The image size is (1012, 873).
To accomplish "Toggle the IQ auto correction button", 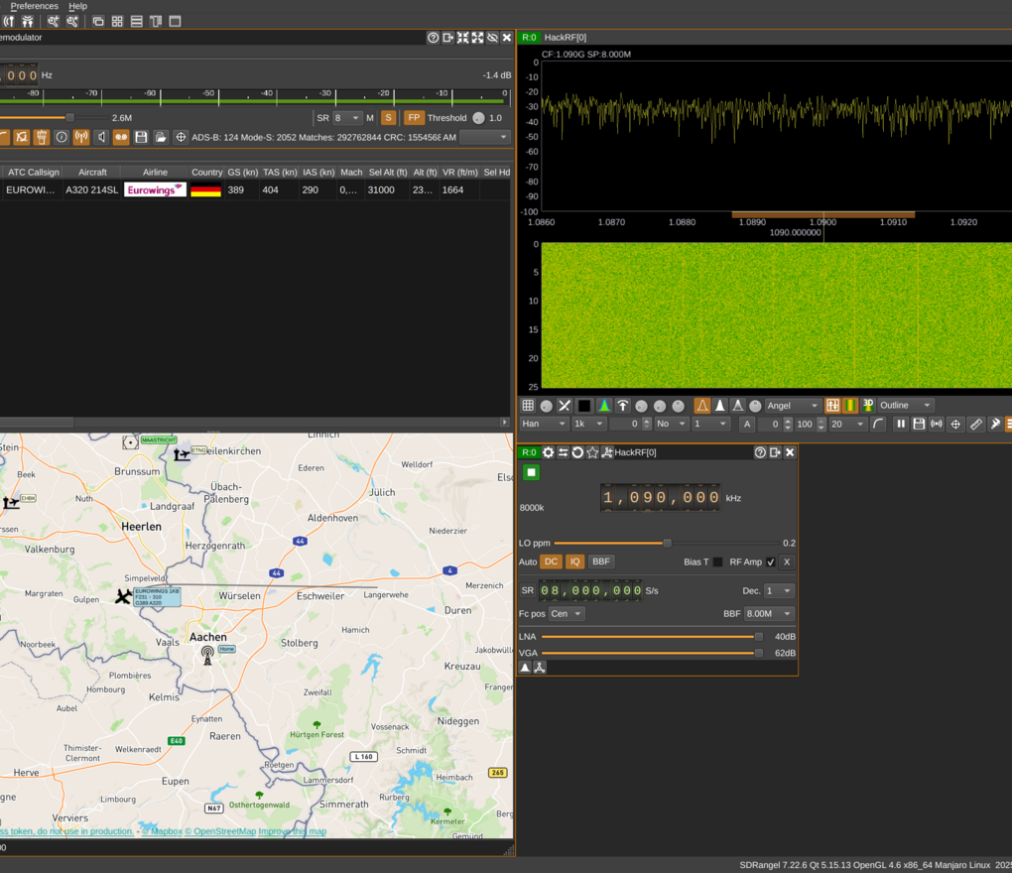I will (x=574, y=561).
